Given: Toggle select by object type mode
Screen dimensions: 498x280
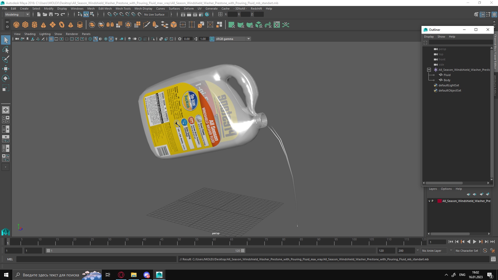Looking at the screenshot, I should point(86,15).
